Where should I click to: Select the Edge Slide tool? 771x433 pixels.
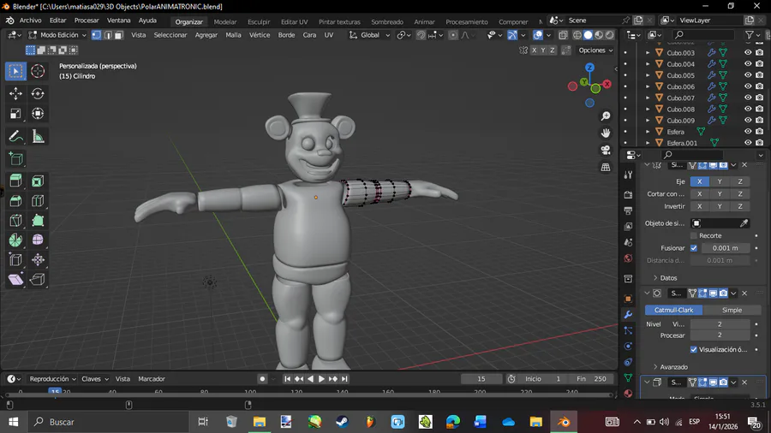[x=15, y=259]
